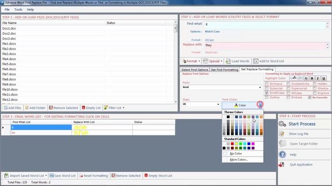The height and width of the screenshot is (186, 332).
Task: Pick the magenta standard color swatch
Action: tap(253, 144)
